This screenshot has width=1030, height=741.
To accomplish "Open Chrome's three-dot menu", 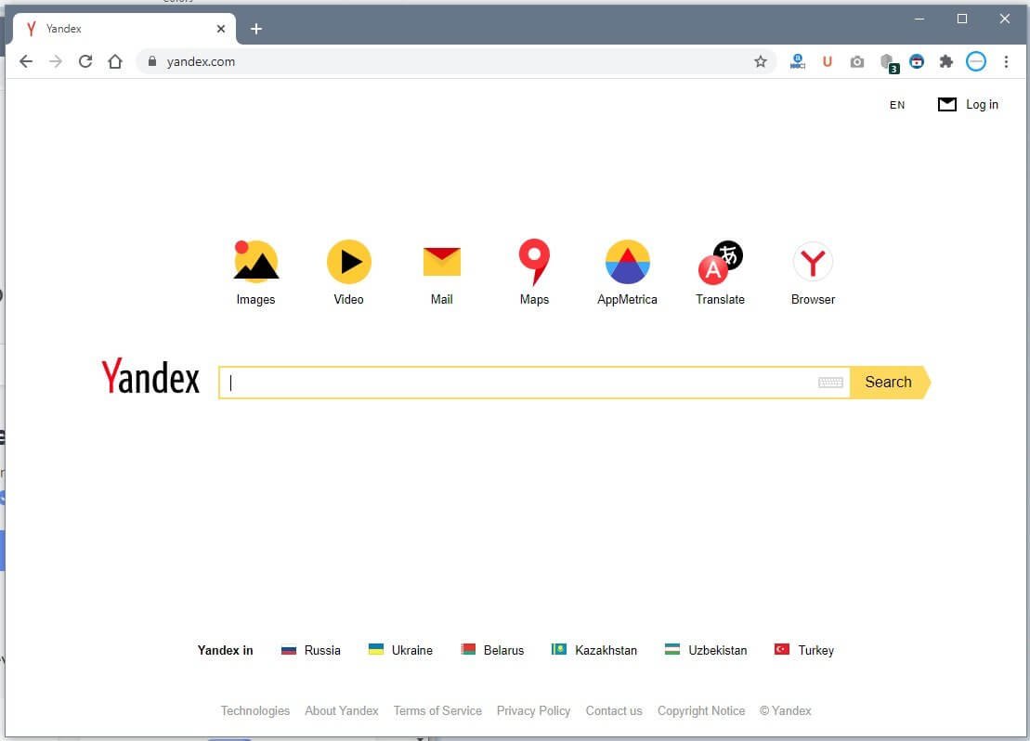I will pyautogui.click(x=1006, y=61).
